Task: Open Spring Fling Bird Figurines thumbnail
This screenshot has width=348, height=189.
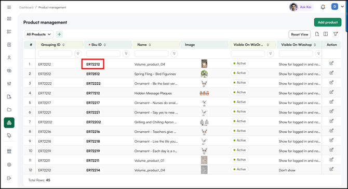Action: pyautogui.click(x=204, y=73)
